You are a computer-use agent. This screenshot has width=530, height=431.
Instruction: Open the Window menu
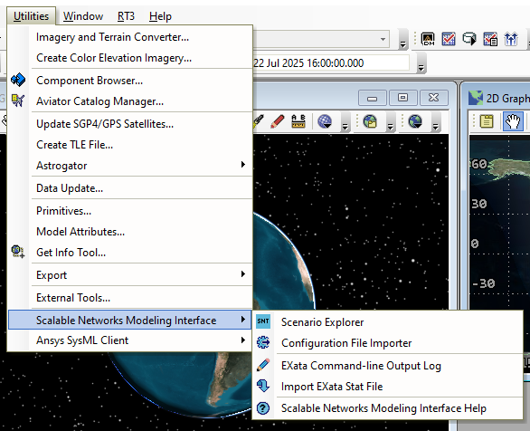click(x=83, y=16)
